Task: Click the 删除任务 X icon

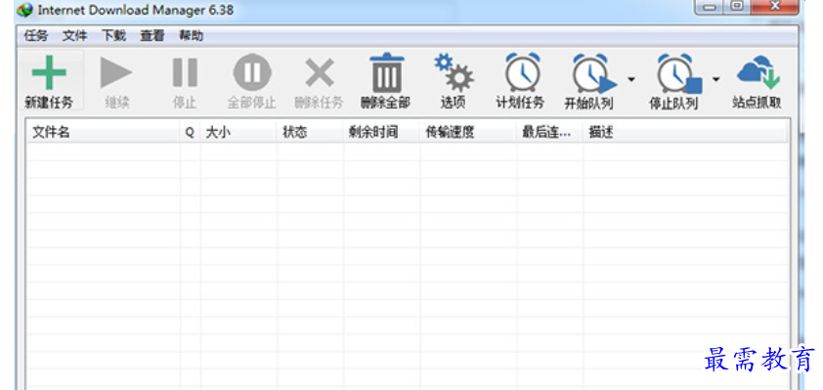Action: coord(320,72)
